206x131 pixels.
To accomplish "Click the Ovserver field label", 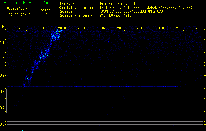I will point(66,4).
